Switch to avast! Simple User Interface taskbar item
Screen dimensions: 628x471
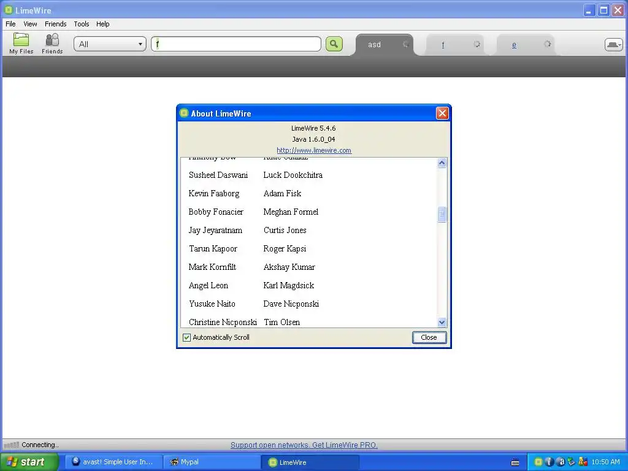113,462
